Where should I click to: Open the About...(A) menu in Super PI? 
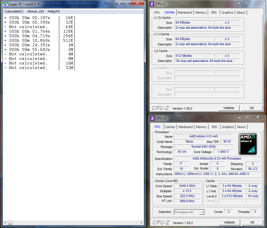tap(36, 11)
